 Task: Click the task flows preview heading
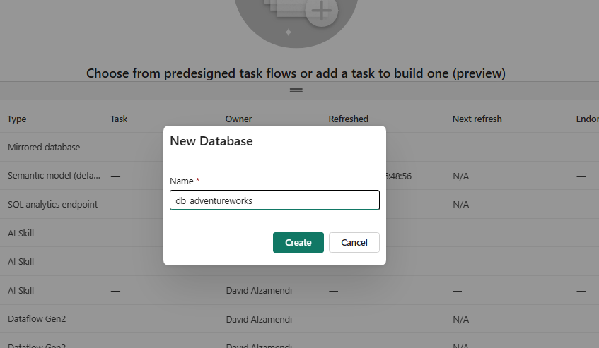pos(296,73)
